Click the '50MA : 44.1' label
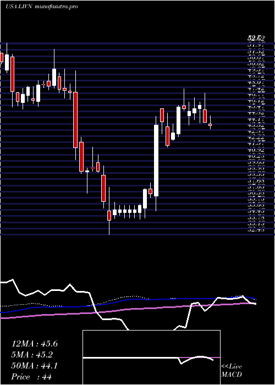Image resolution: width=275 pixels, height=385 pixels. [x=35, y=366]
